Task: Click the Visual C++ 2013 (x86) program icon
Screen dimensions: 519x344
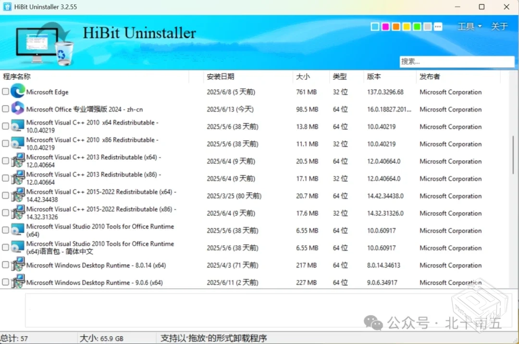Action: [17, 178]
